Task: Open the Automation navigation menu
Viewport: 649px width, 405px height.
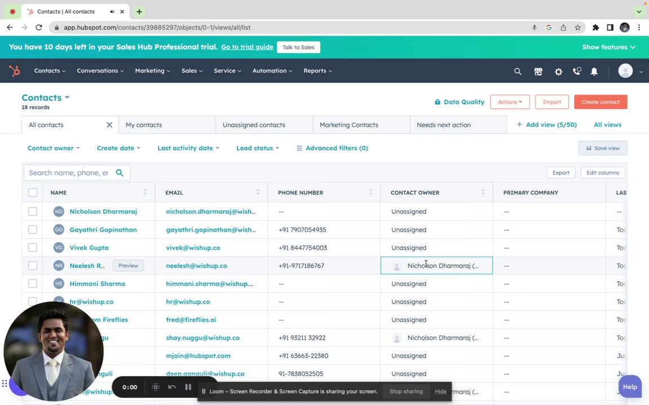Action: pos(272,71)
